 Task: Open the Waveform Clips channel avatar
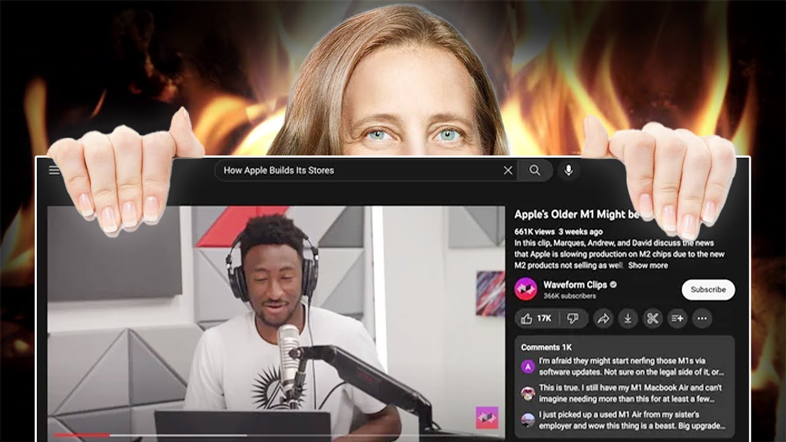click(526, 289)
